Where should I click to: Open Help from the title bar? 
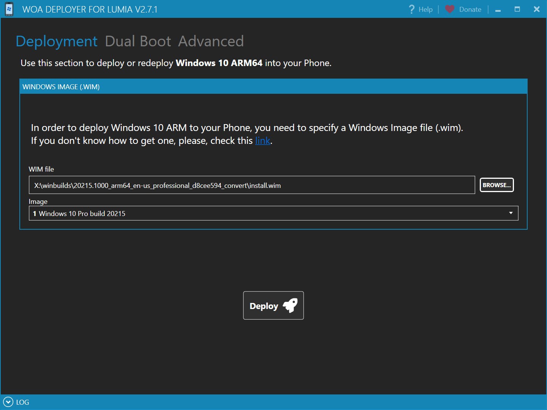pyautogui.click(x=421, y=9)
